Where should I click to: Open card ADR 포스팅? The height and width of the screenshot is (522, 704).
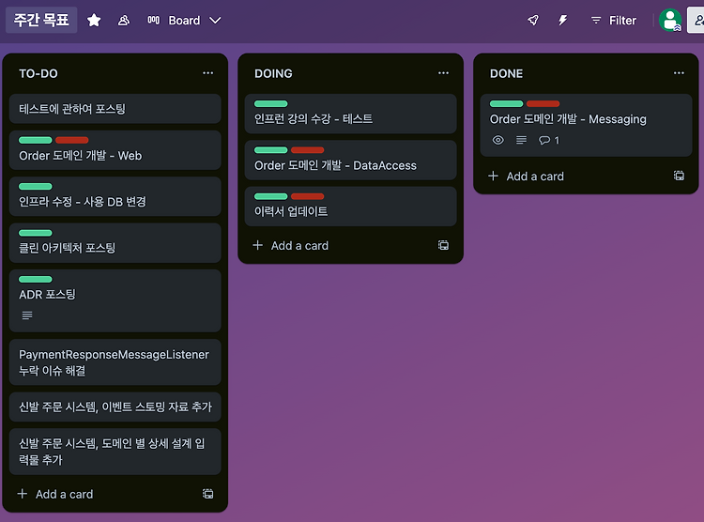coord(115,300)
